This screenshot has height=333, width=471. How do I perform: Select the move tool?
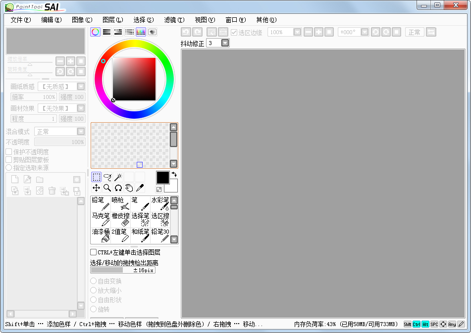97,188
